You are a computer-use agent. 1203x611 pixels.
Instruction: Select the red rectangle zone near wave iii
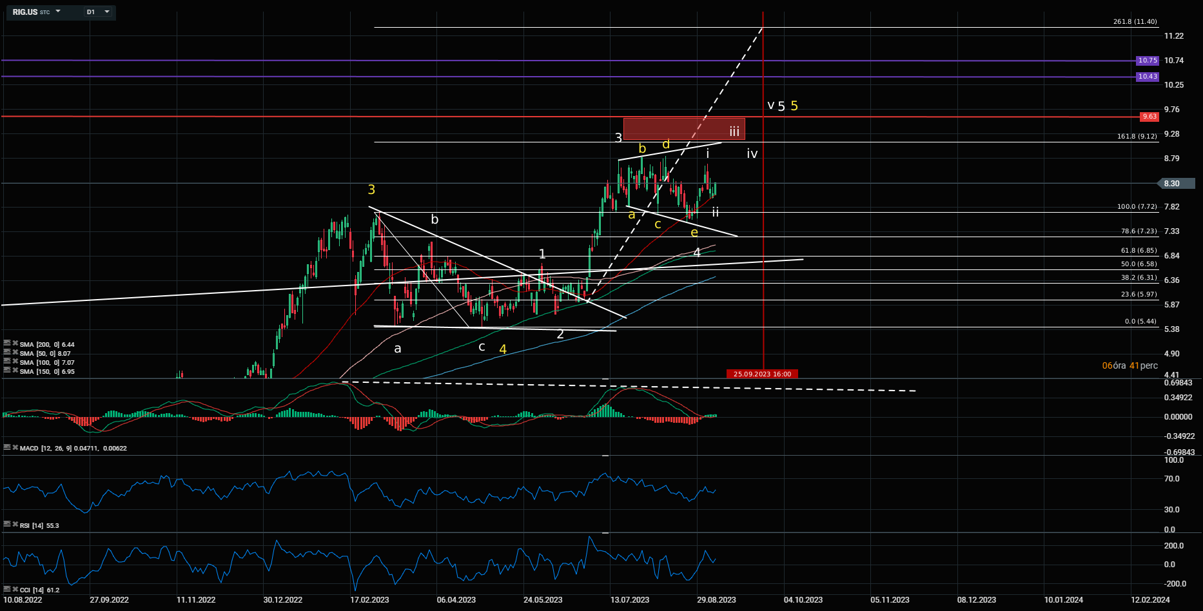(683, 128)
